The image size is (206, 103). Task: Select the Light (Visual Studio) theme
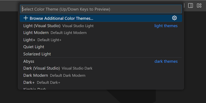coord(42,26)
